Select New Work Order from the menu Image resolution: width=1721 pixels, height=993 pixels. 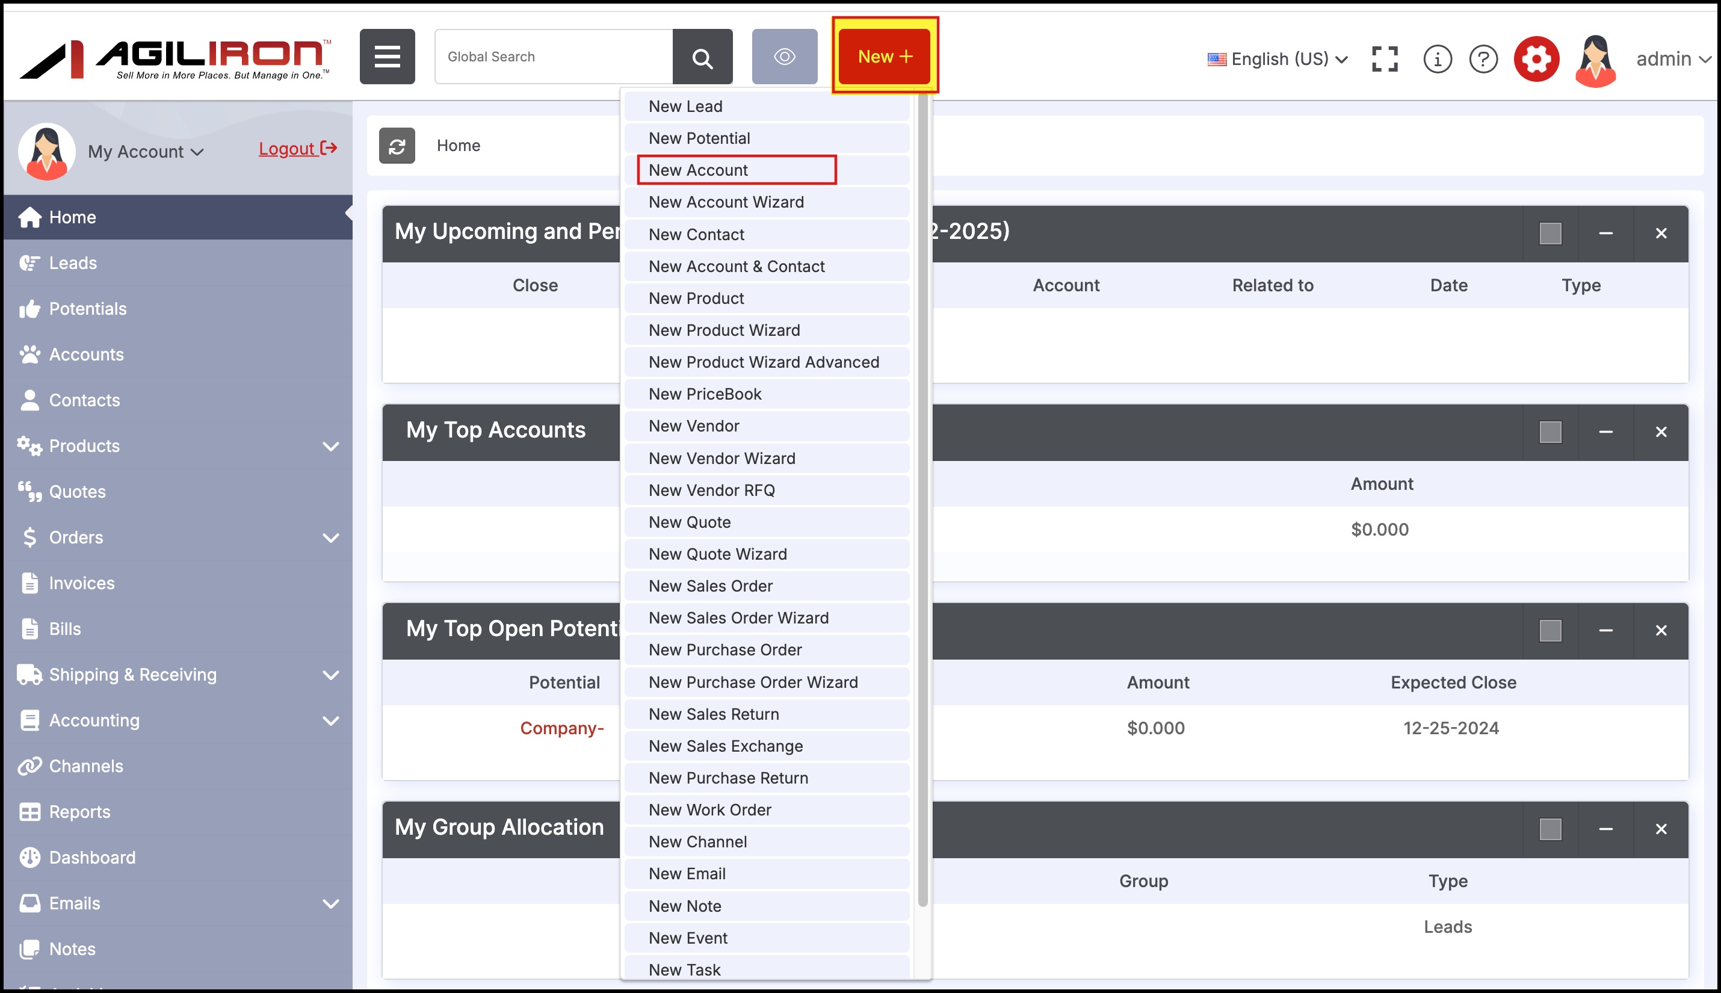(x=767, y=809)
